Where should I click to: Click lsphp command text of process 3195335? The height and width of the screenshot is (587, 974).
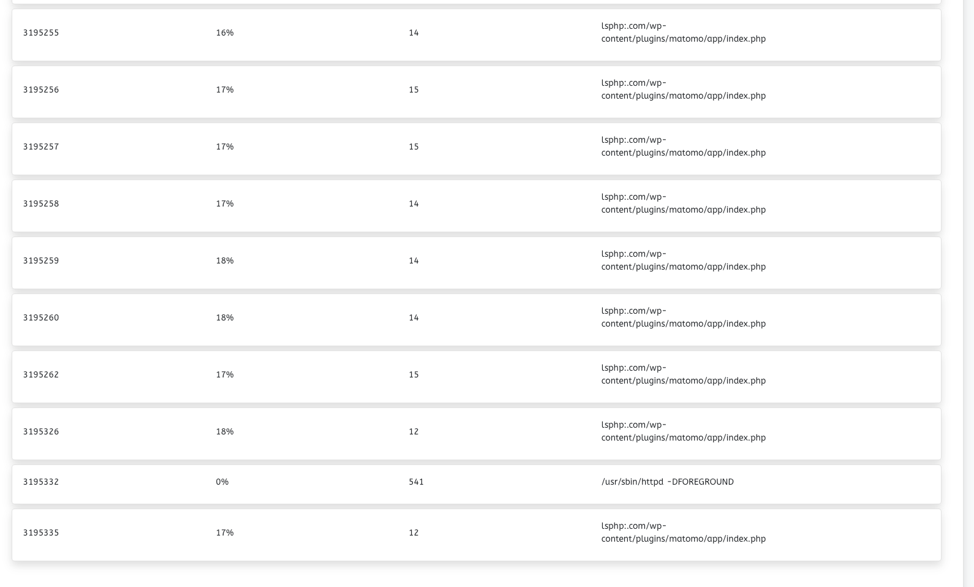[683, 532]
